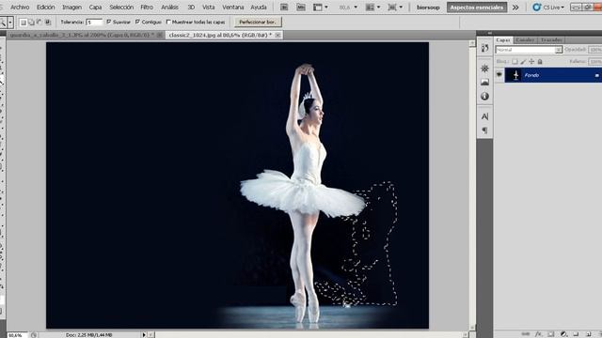Open the Paragraph panel icon
This screenshot has width=602, height=338.
485,130
